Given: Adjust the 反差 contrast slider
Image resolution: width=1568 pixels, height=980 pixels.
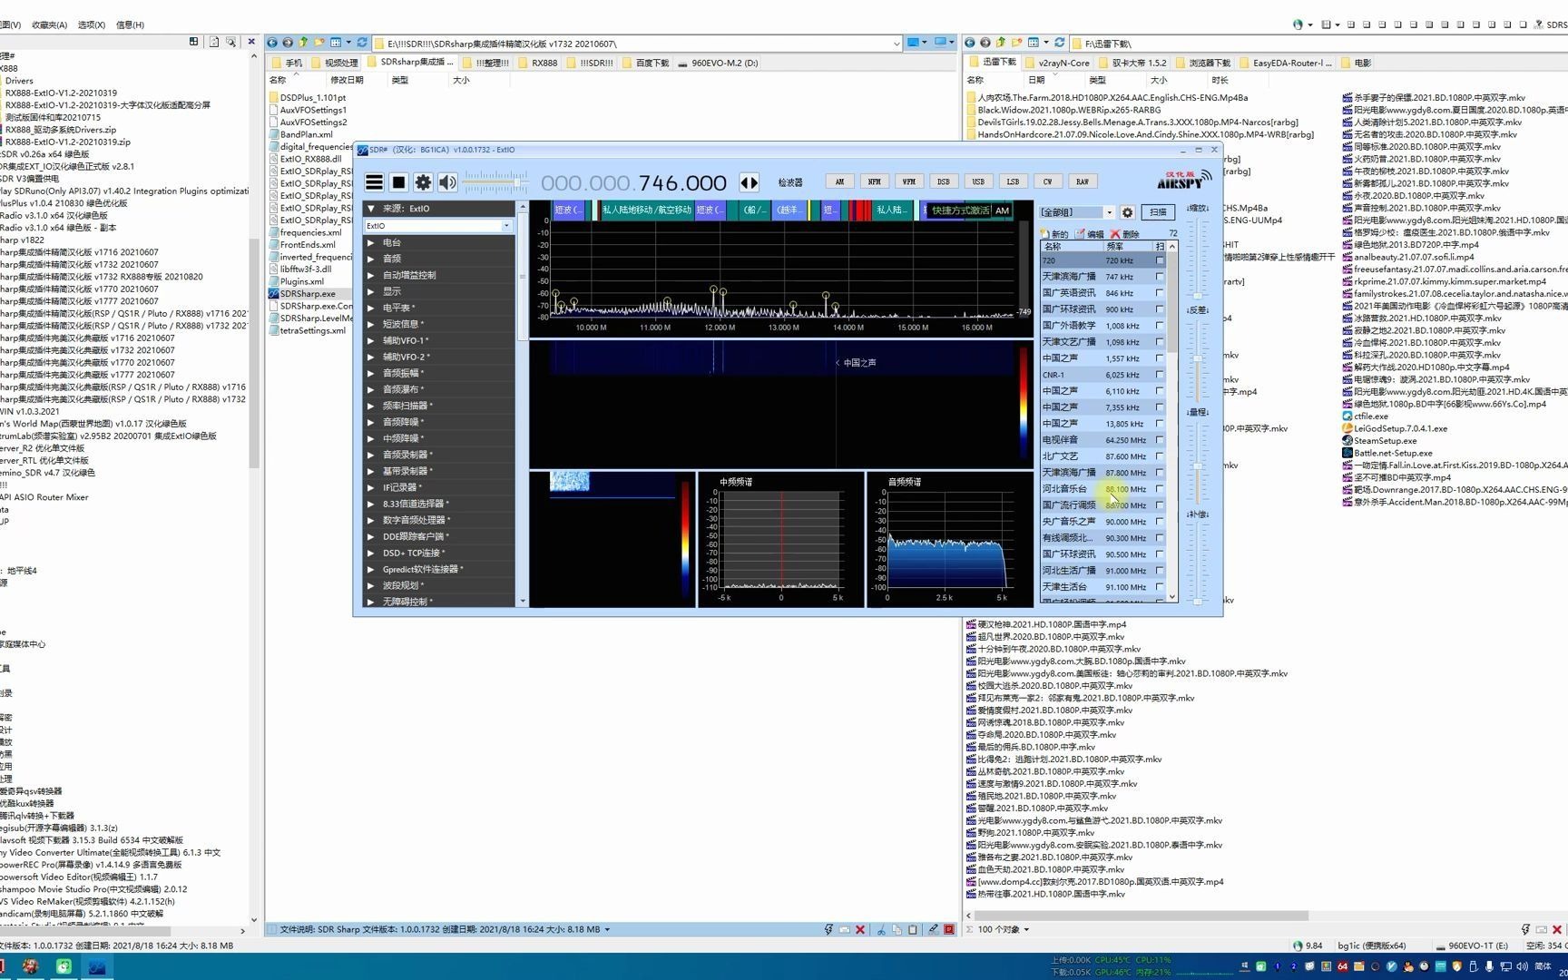Looking at the screenshot, I should click(x=1198, y=360).
